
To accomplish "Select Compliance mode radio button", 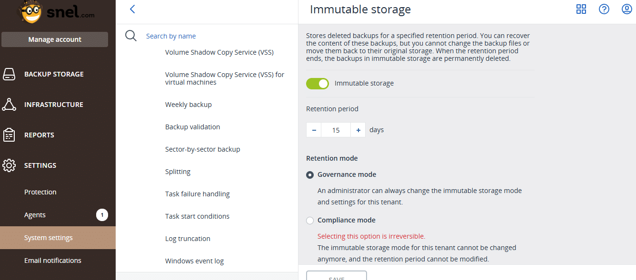I will tap(310, 221).
